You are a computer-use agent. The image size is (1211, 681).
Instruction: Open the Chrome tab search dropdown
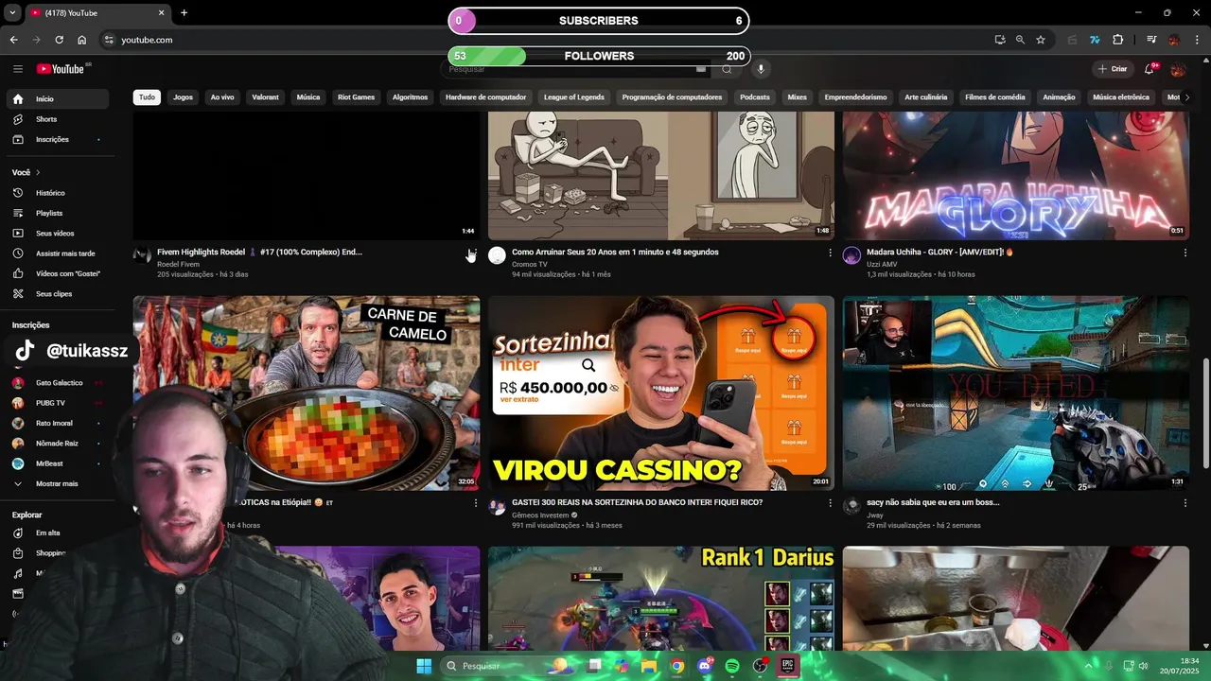click(12, 13)
